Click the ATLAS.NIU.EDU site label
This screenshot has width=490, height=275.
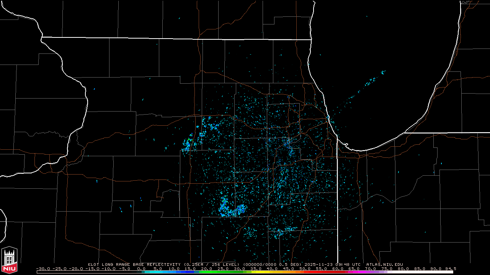(385, 264)
